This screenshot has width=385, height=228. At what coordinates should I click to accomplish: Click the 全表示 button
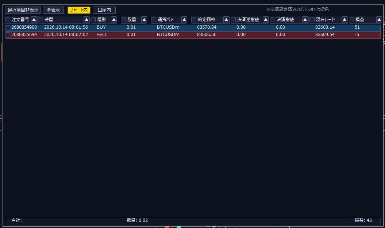coord(53,10)
